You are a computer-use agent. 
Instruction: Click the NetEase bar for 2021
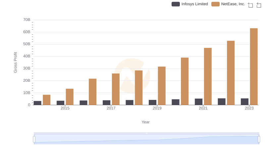208,76
